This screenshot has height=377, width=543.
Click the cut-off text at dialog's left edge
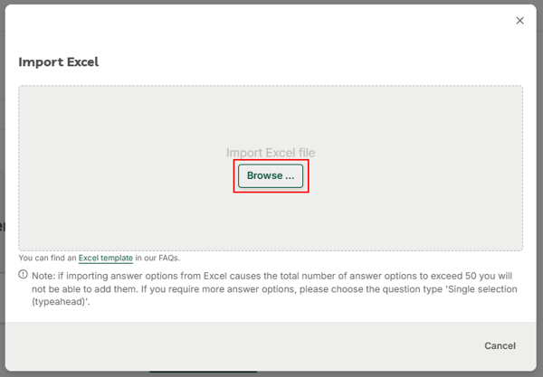point(3,227)
